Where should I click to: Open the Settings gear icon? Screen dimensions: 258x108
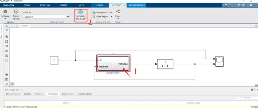click(x=5, y=12)
